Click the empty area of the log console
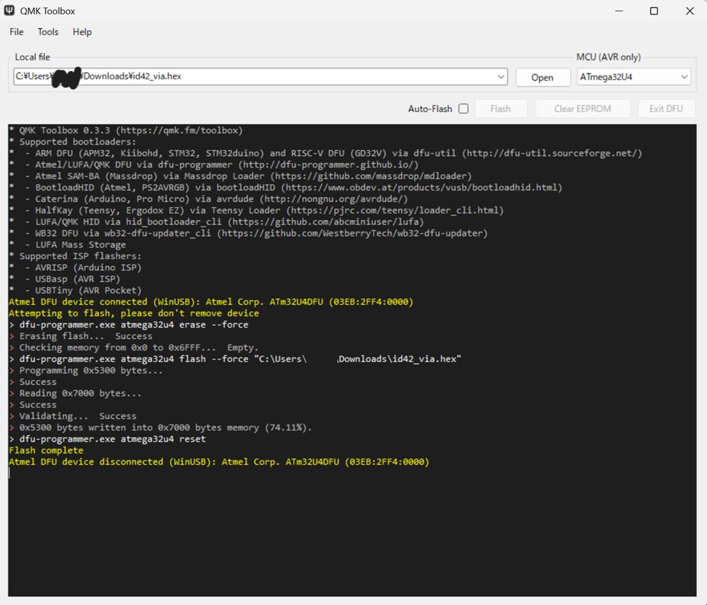Screen dimensions: 707x605 [350, 533]
